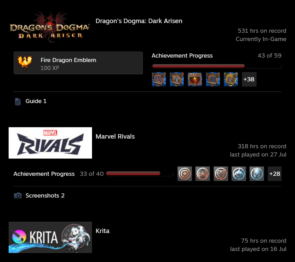The image size is (295, 262).
Task: Open the Marvel Rivals game page link
Action: [x=115, y=136]
